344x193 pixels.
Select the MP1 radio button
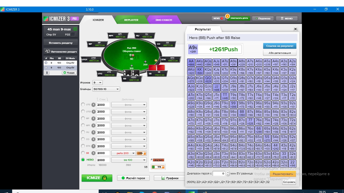[83, 125]
